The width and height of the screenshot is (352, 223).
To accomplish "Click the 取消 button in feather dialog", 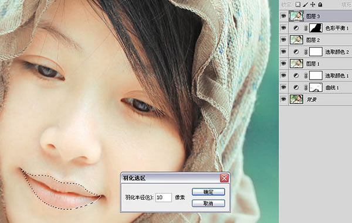I will click(x=208, y=204).
